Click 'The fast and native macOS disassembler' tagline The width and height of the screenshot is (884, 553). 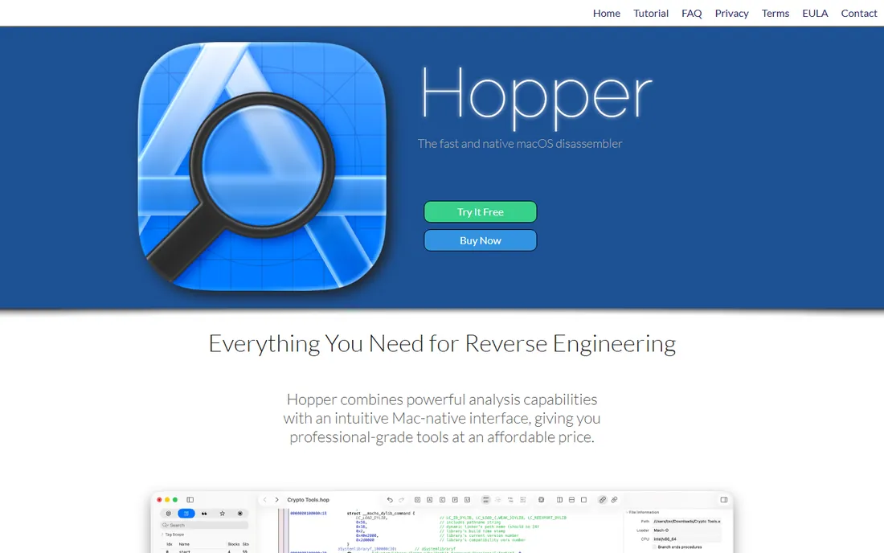tap(520, 144)
